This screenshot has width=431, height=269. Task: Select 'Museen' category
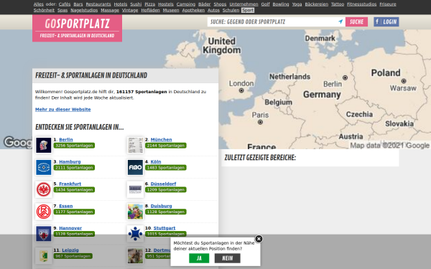coord(171,10)
